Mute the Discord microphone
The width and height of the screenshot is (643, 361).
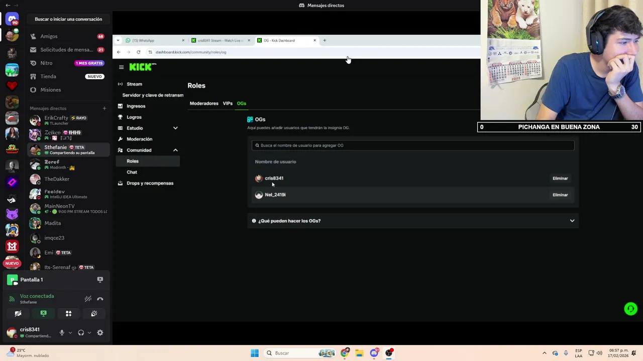62,332
